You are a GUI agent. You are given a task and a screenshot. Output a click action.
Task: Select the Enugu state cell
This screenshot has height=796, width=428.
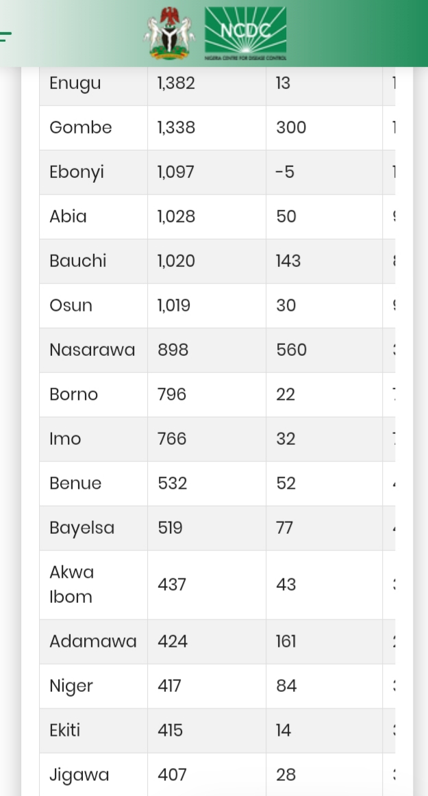coord(75,84)
